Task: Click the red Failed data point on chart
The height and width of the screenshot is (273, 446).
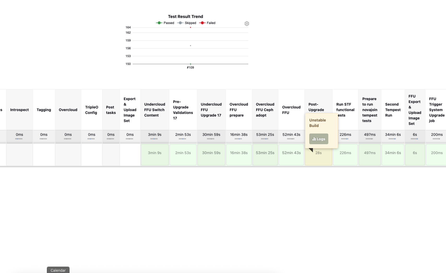Action: click(x=191, y=27)
